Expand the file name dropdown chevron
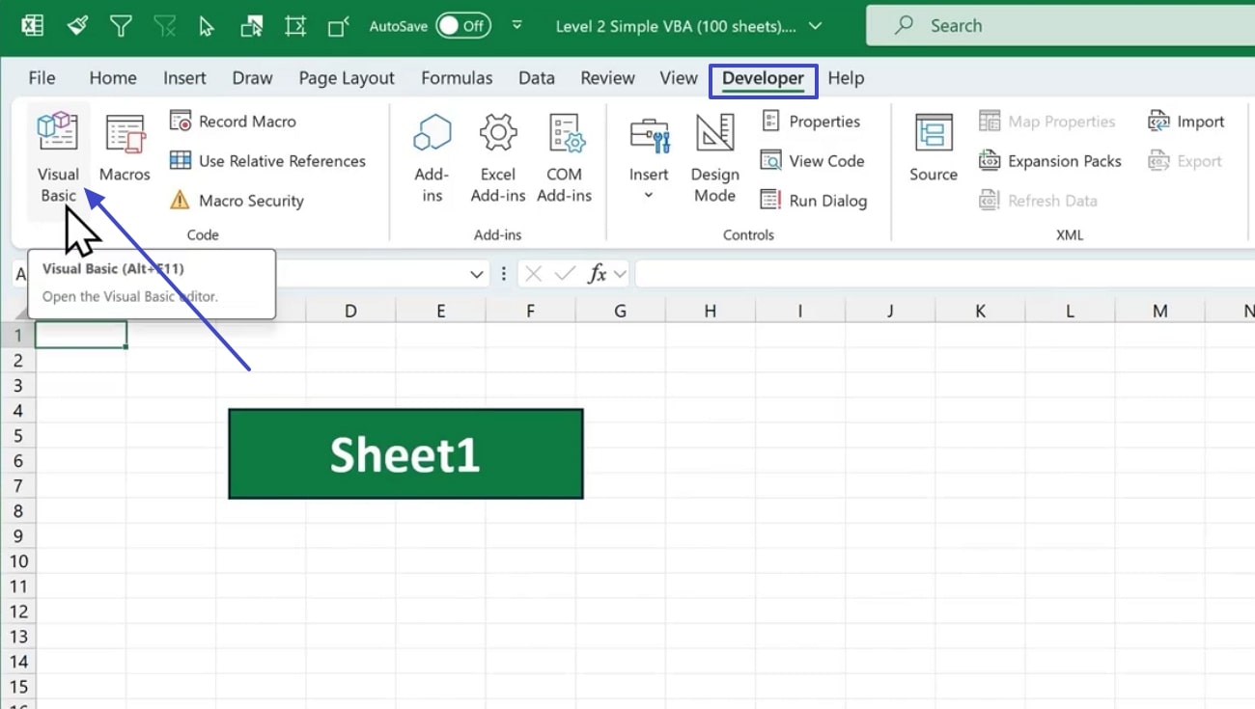 click(x=816, y=26)
